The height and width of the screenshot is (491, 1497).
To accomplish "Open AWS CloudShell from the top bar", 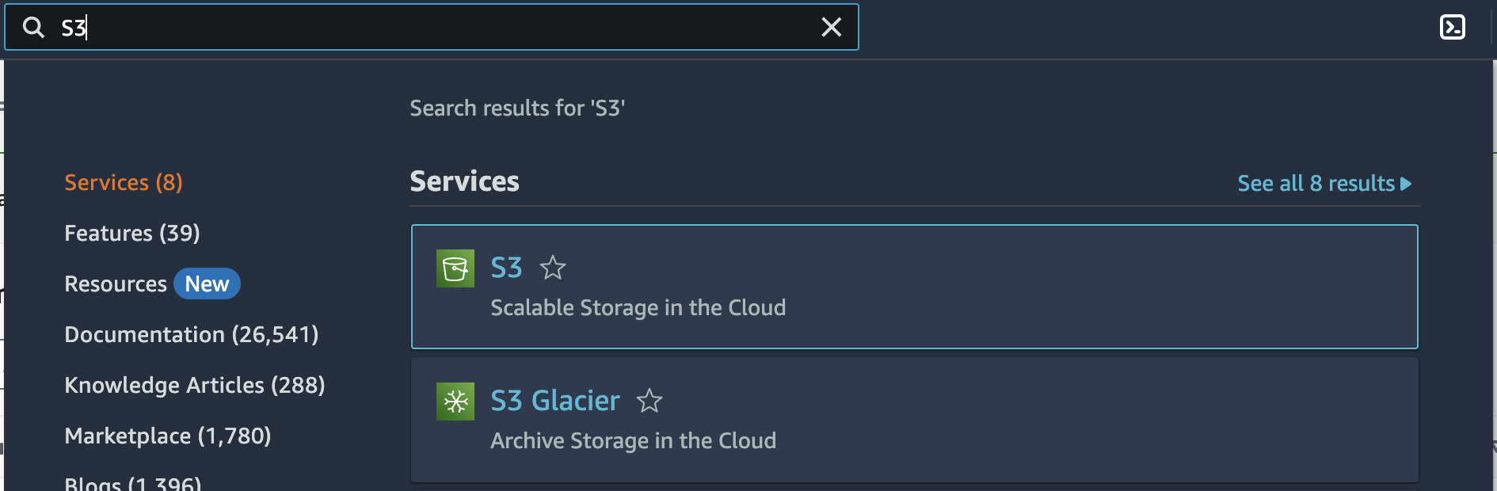I will (1453, 26).
